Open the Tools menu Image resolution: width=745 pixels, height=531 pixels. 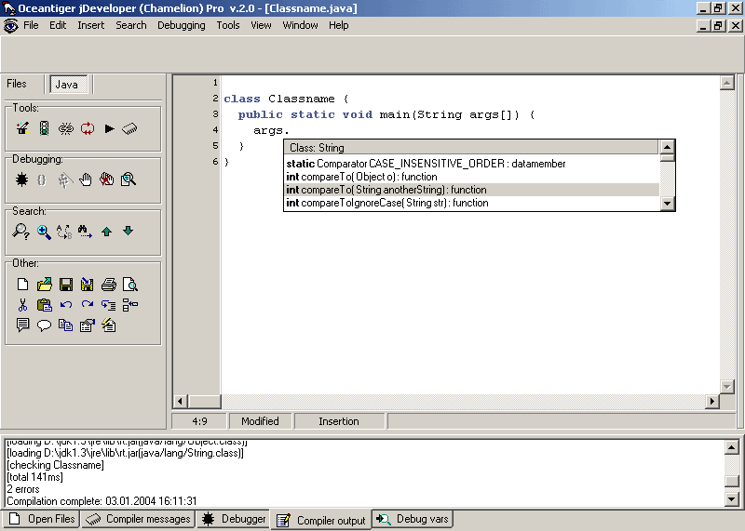pyautogui.click(x=228, y=25)
